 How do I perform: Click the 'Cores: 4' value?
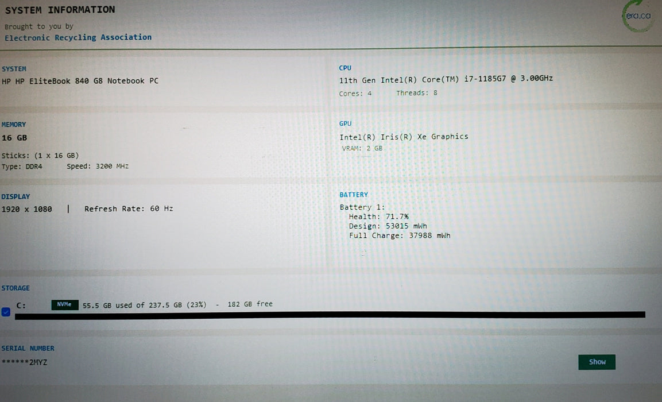[x=355, y=93]
